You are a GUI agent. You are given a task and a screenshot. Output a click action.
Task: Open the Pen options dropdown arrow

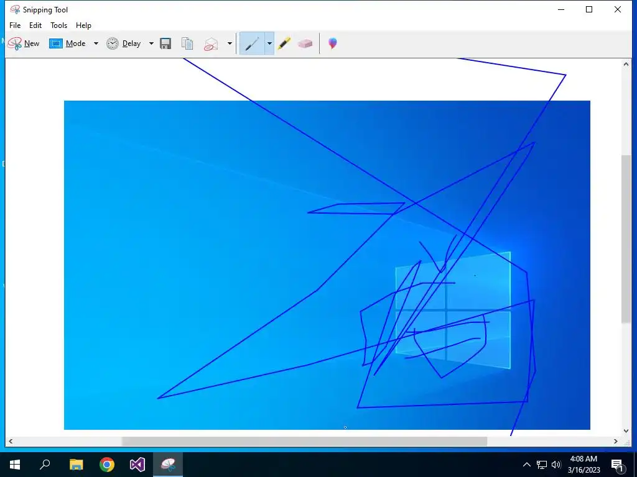(x=269, y=43)
